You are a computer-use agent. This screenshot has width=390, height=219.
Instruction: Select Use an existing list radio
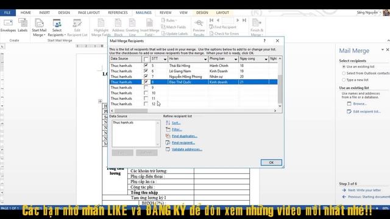pyautogui.click(x=344, y=66)
